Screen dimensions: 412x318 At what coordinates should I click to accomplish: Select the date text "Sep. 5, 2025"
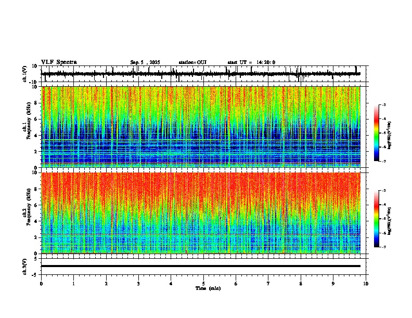pyautogui.click(x=145, y=62)
